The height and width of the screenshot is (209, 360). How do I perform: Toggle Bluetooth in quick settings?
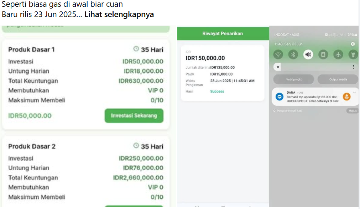click(x=293, y=54)
